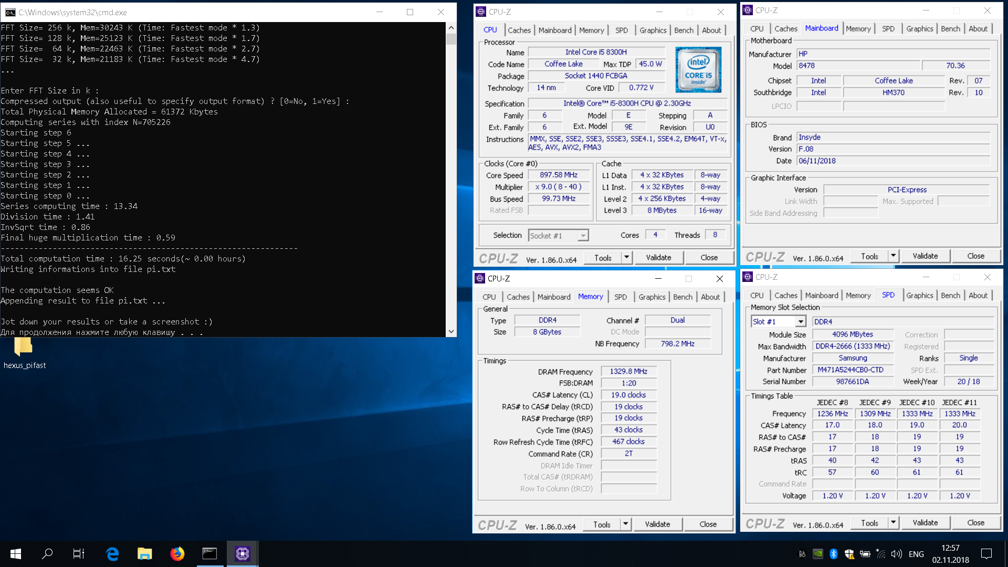Open File Explorer from the taskbar

click(144, 553)
